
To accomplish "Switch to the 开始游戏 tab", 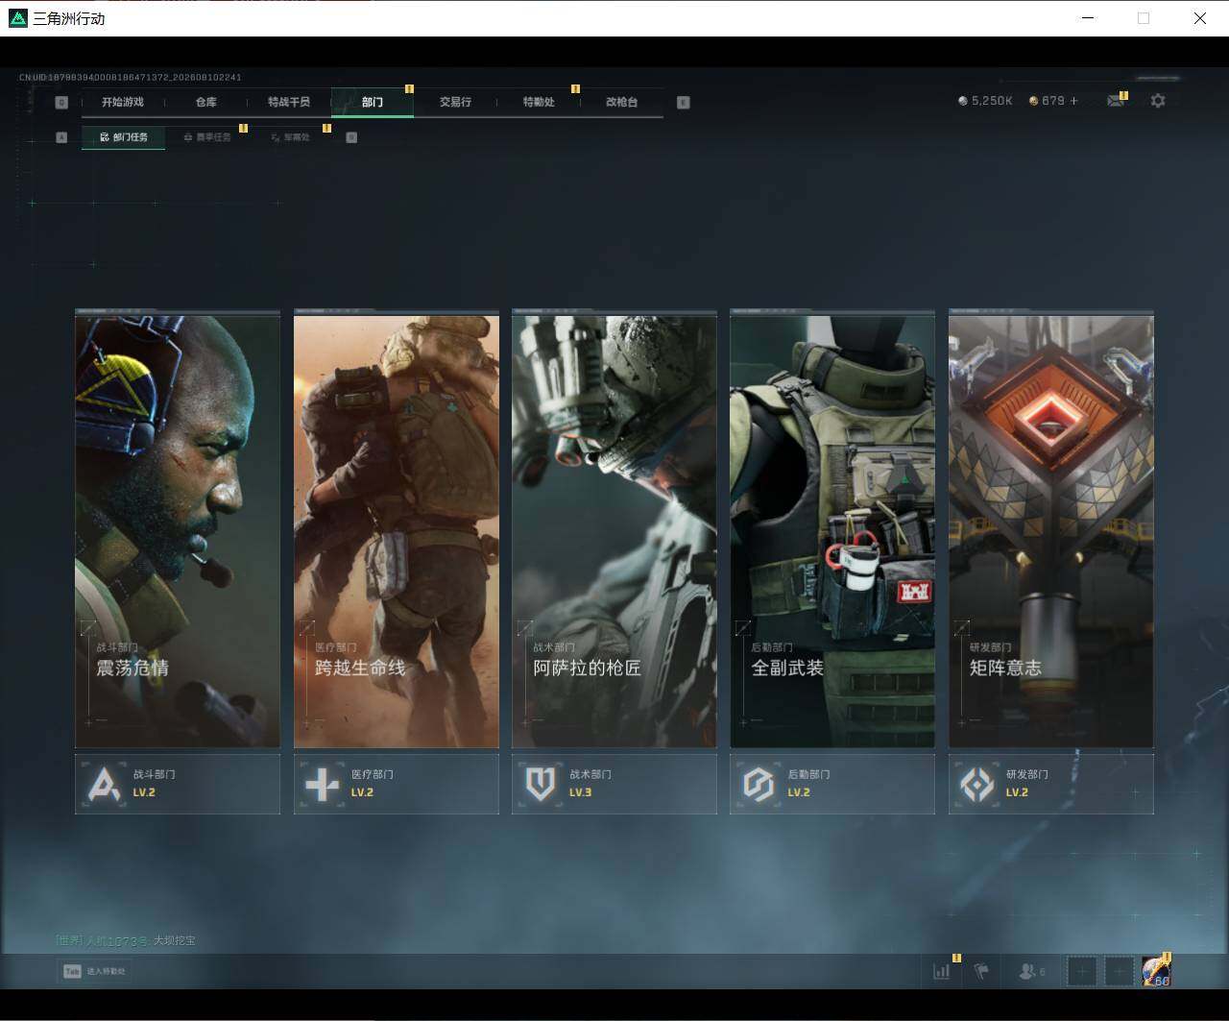I will coord(123,102).
